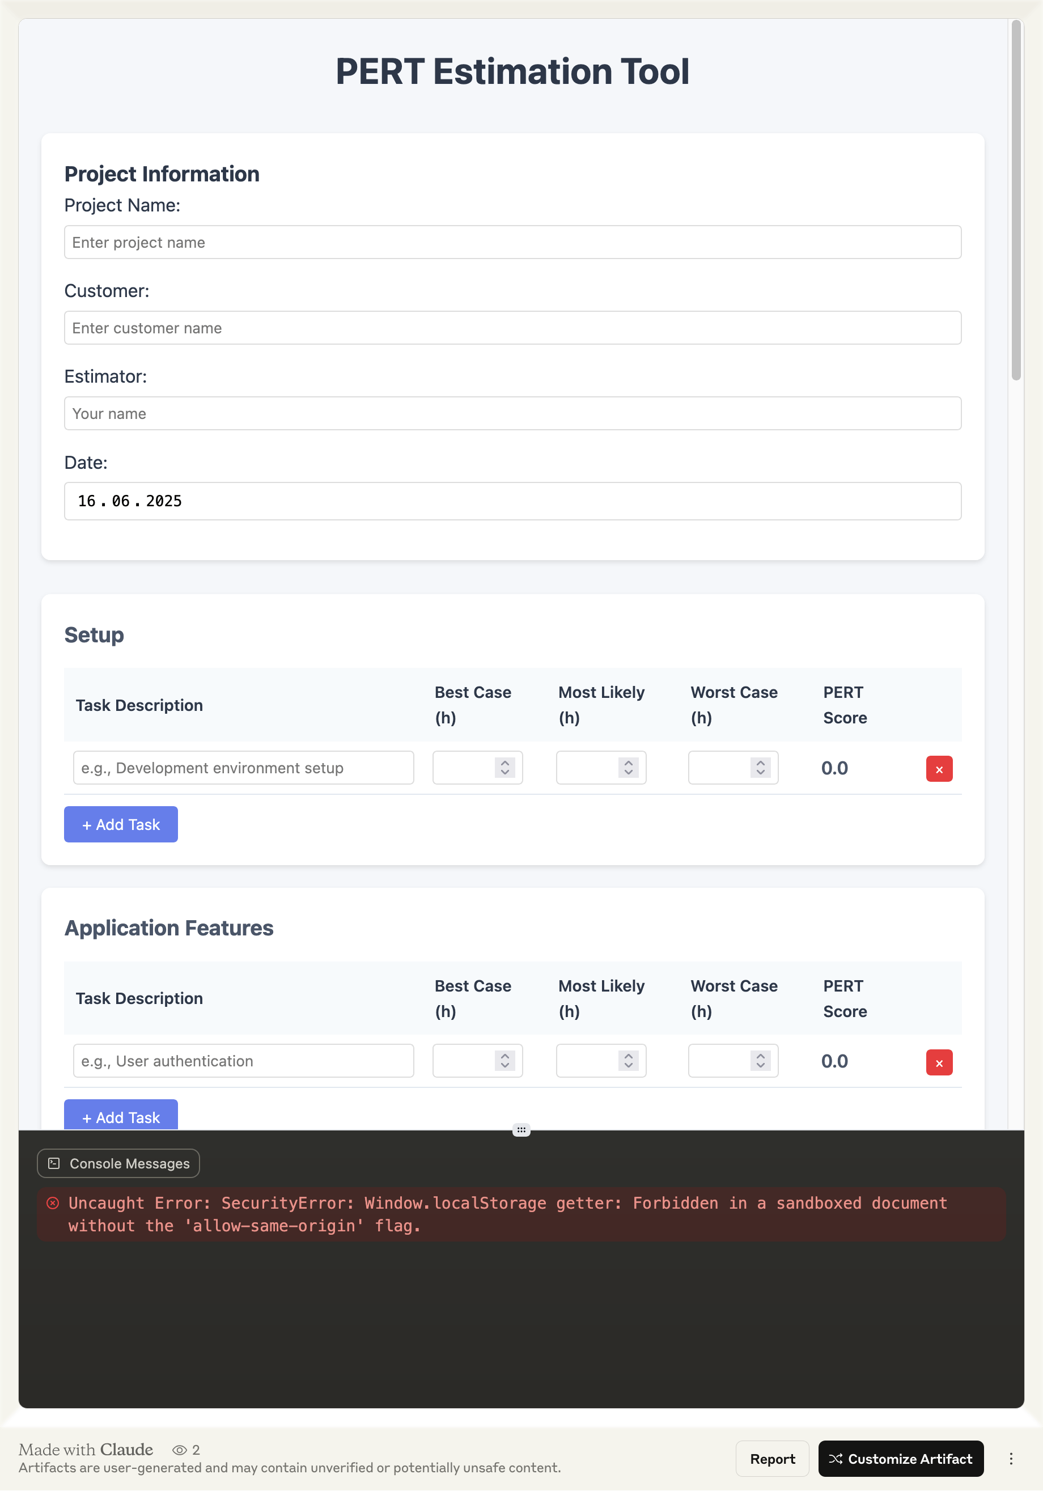
Task: Open the Console Messages tab
Action: [118, 1163]
